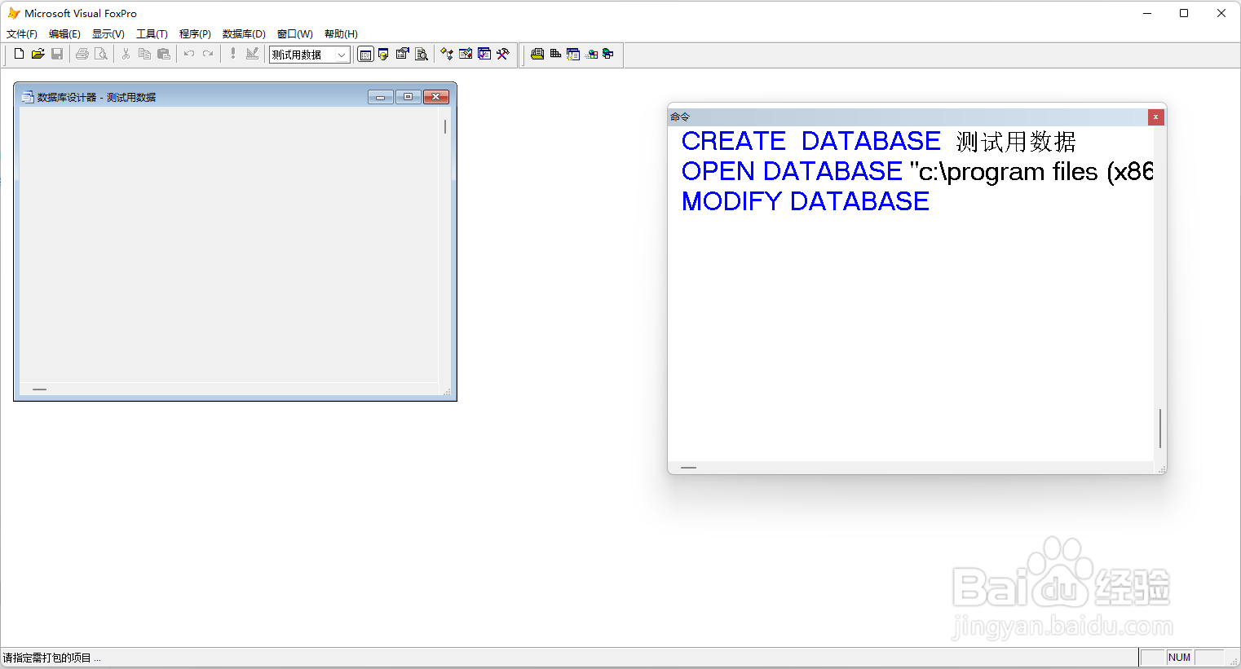
Task: Click the command window horizontal scrollbar thumb
Action: coord(688,468)
